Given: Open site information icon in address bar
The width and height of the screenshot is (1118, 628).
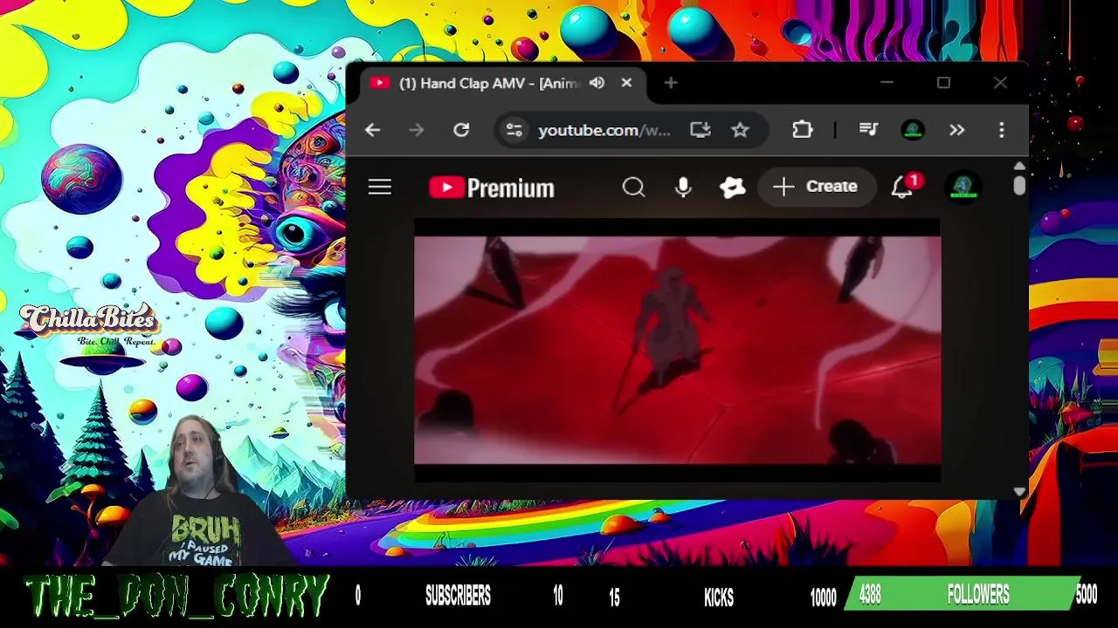Looking at the screenshot, I should 514,130.
